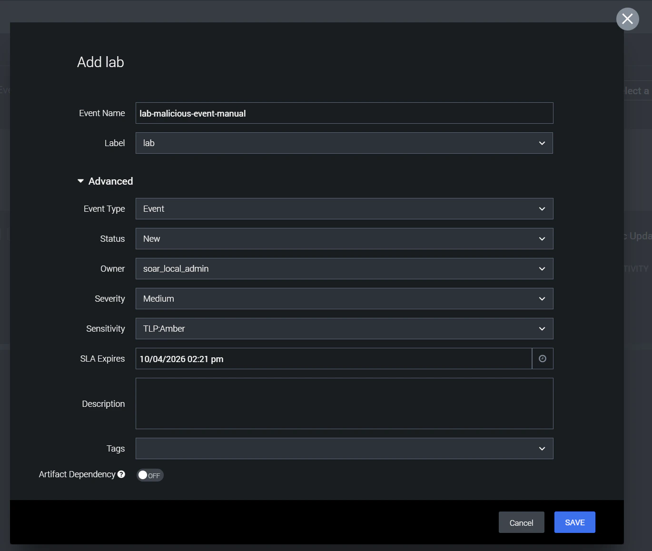Click the Add lab dialog title

click(x=100, y=62)
